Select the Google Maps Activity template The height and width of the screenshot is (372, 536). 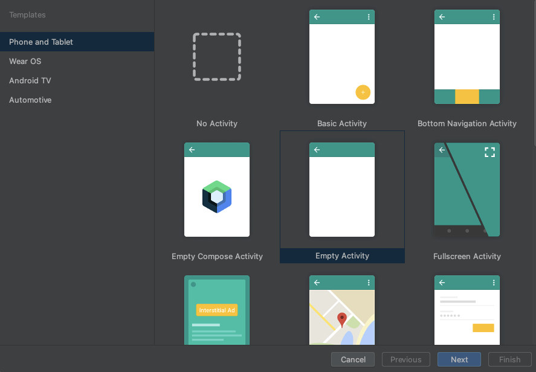click(342, 310)
